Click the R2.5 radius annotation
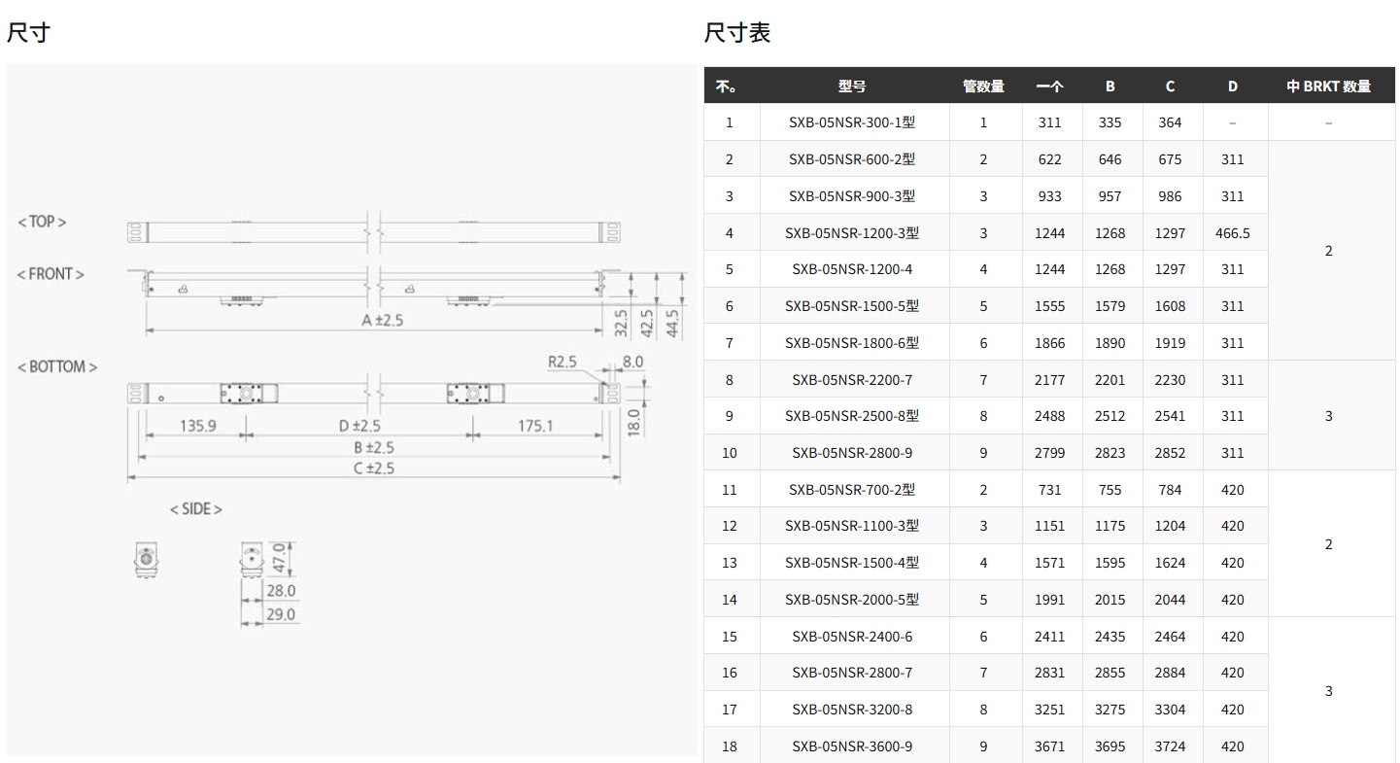This screenshot has height=763, width=1400. click(562, 362)
